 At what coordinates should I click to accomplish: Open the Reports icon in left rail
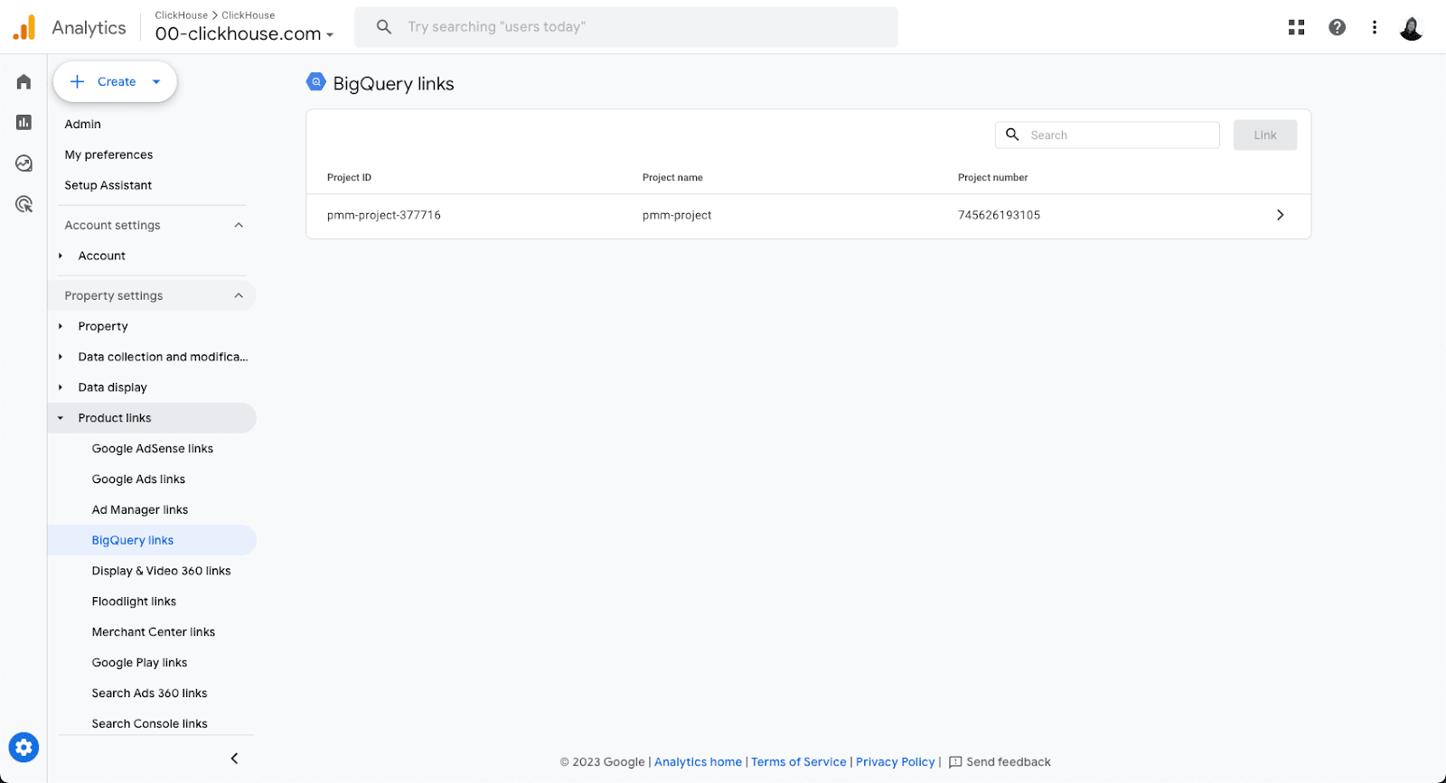tap(24, 122)
